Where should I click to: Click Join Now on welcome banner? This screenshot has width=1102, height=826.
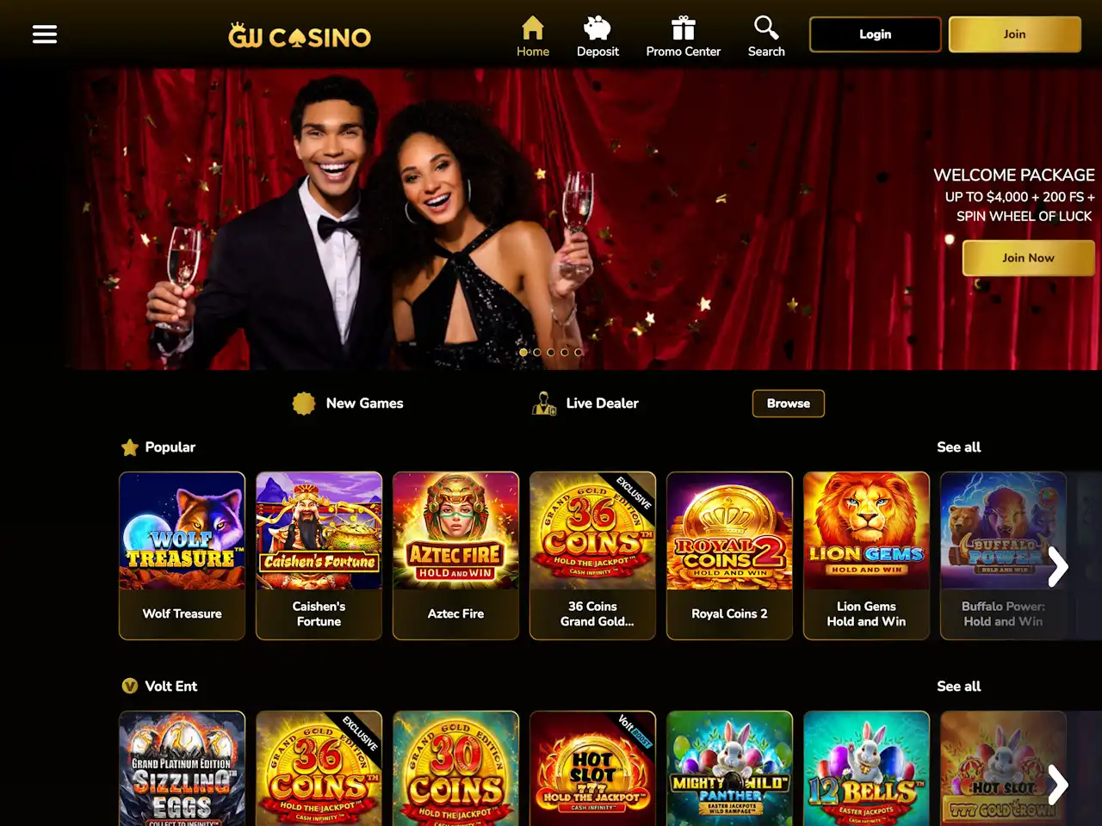[x=1028, y=258]
